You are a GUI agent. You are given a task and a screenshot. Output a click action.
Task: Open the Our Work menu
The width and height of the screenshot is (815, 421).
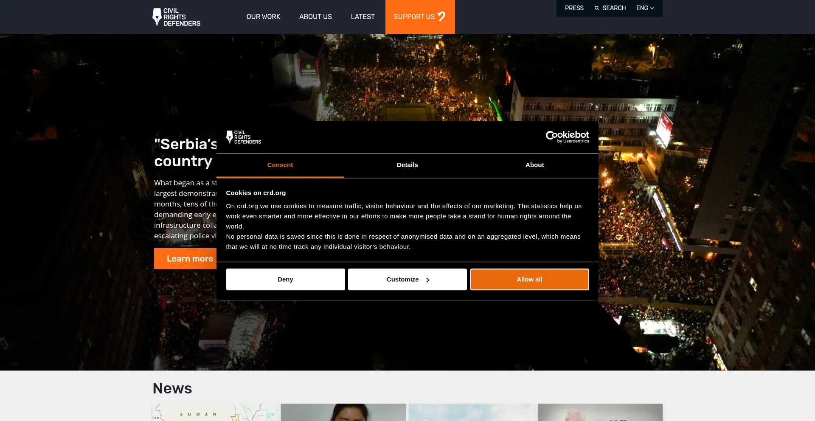click(263, 17)
